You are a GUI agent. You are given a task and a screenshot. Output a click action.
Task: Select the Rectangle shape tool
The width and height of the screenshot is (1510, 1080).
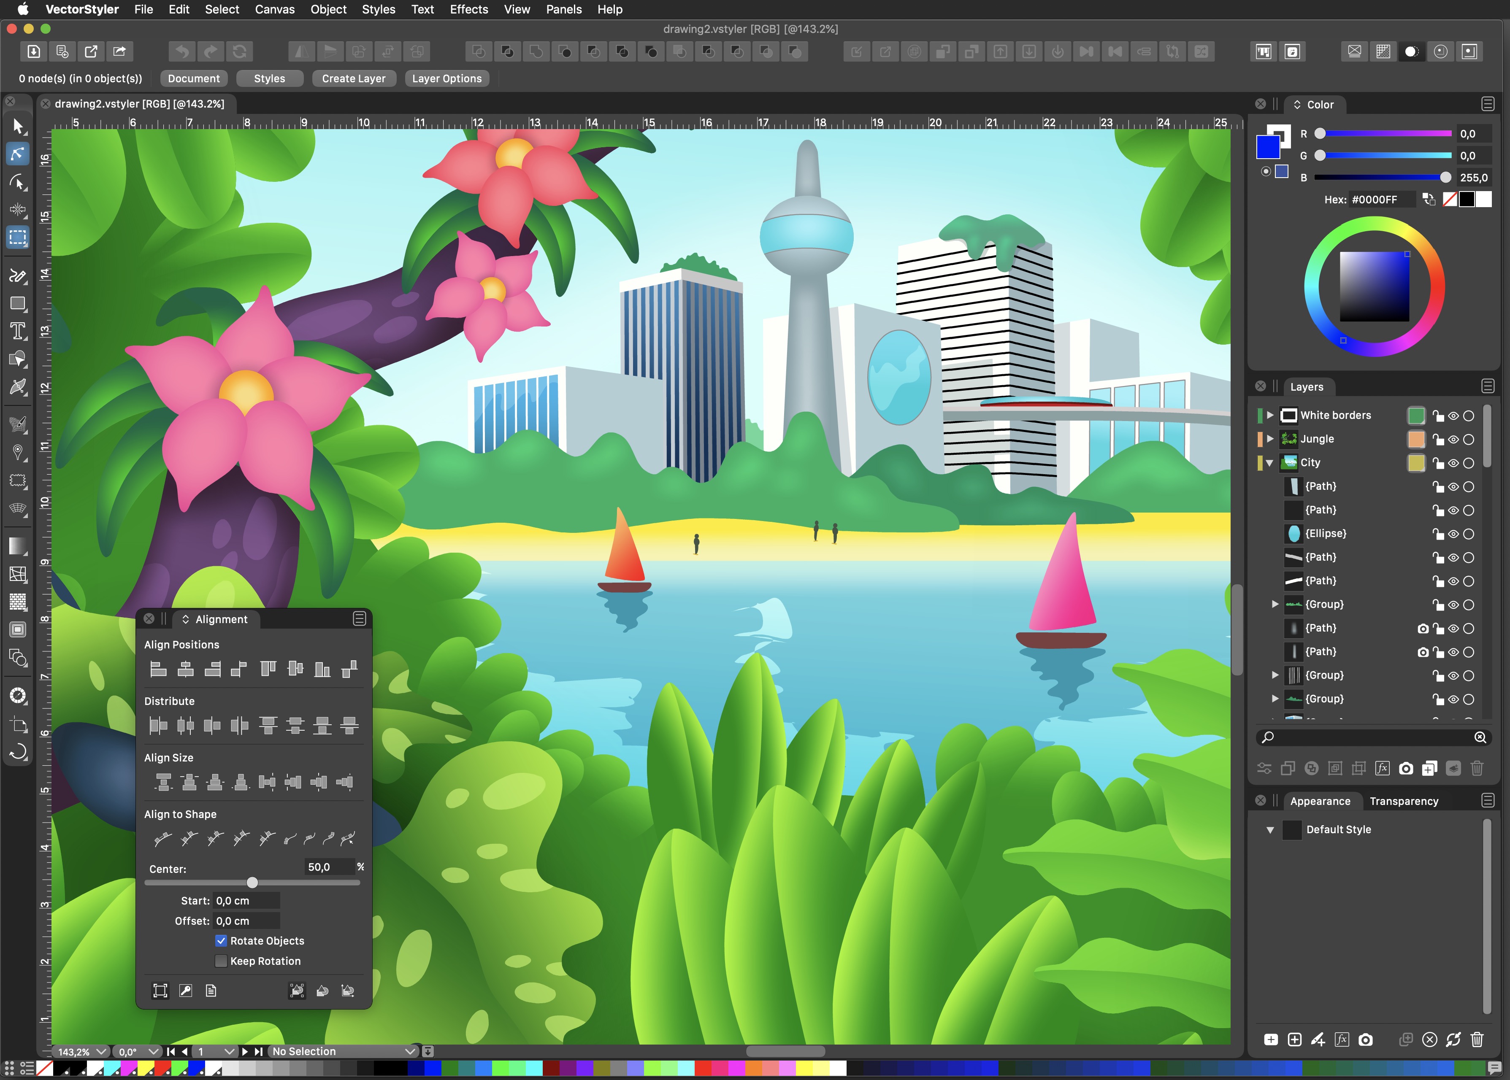click(x=17, y=304)
